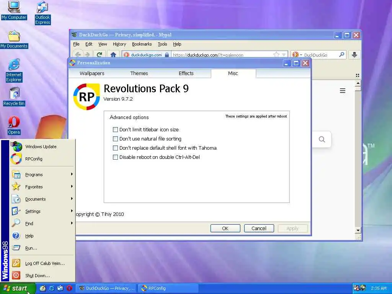The height and width of the screenshot is (294, 392).
Task: Switch to RPConfig taskbar button
Action: pos(168,288)
